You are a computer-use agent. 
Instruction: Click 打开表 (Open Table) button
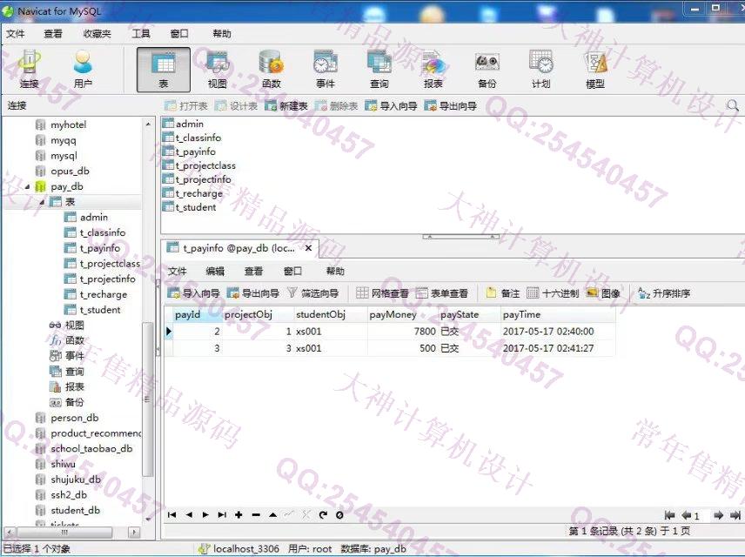(x=185, y=105)
